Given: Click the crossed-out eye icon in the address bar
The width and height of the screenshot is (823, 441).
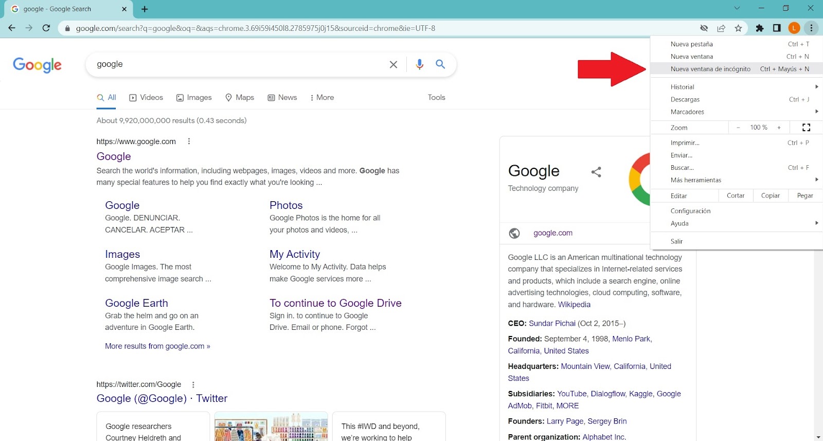Looking at the screenshot, I should (704, 28).
